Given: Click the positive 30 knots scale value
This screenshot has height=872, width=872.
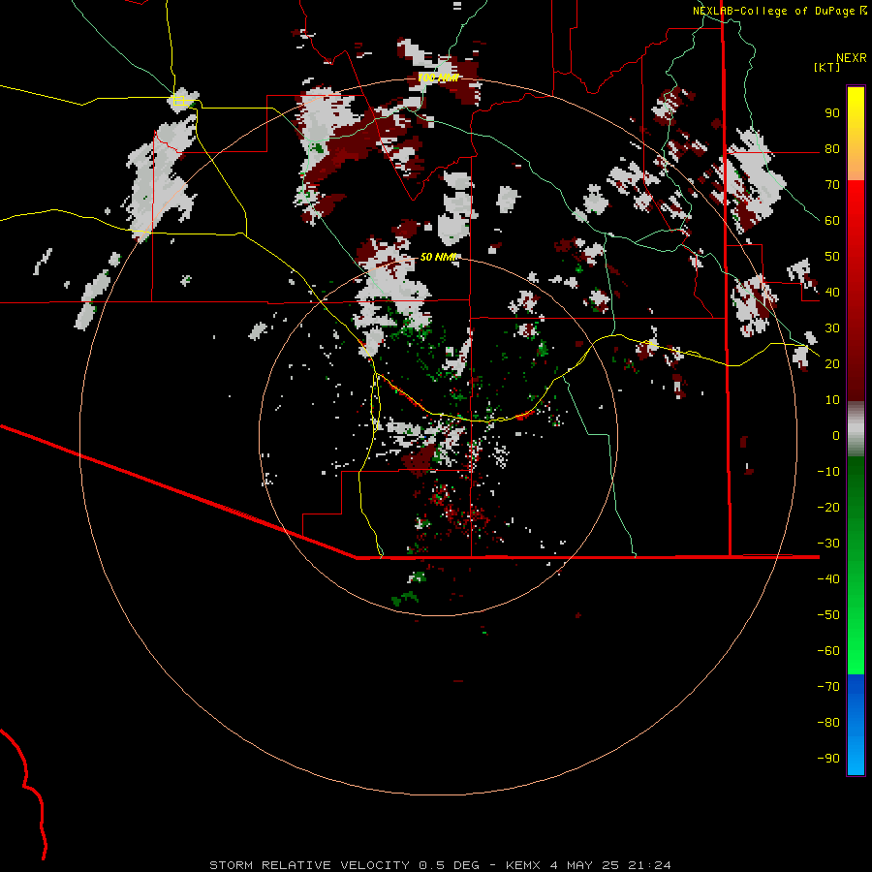Looking at the screenshot, I should [x=832, y=328].
